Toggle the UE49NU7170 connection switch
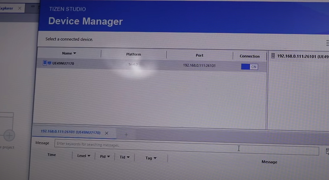 click(x=250, y=67)
